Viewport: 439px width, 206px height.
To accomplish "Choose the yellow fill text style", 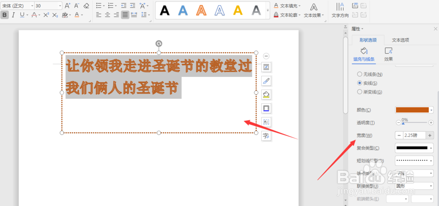I will pyautogui.click(x=237, y=11).
